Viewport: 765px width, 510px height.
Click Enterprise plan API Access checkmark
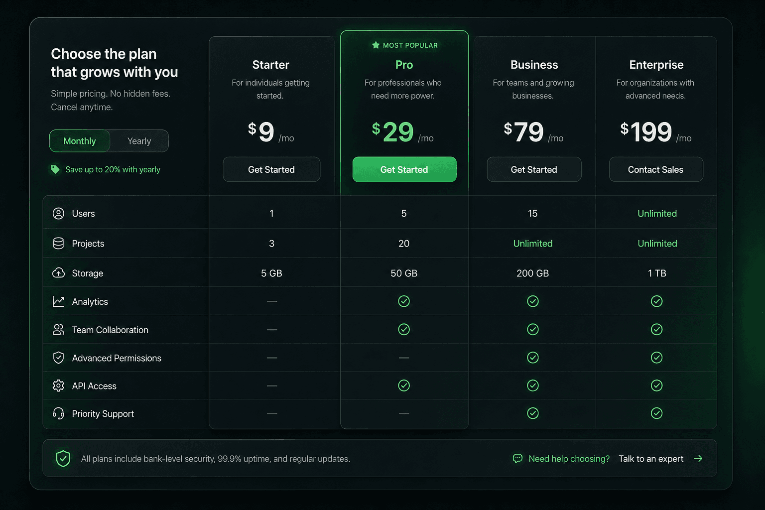coord(657,385)
